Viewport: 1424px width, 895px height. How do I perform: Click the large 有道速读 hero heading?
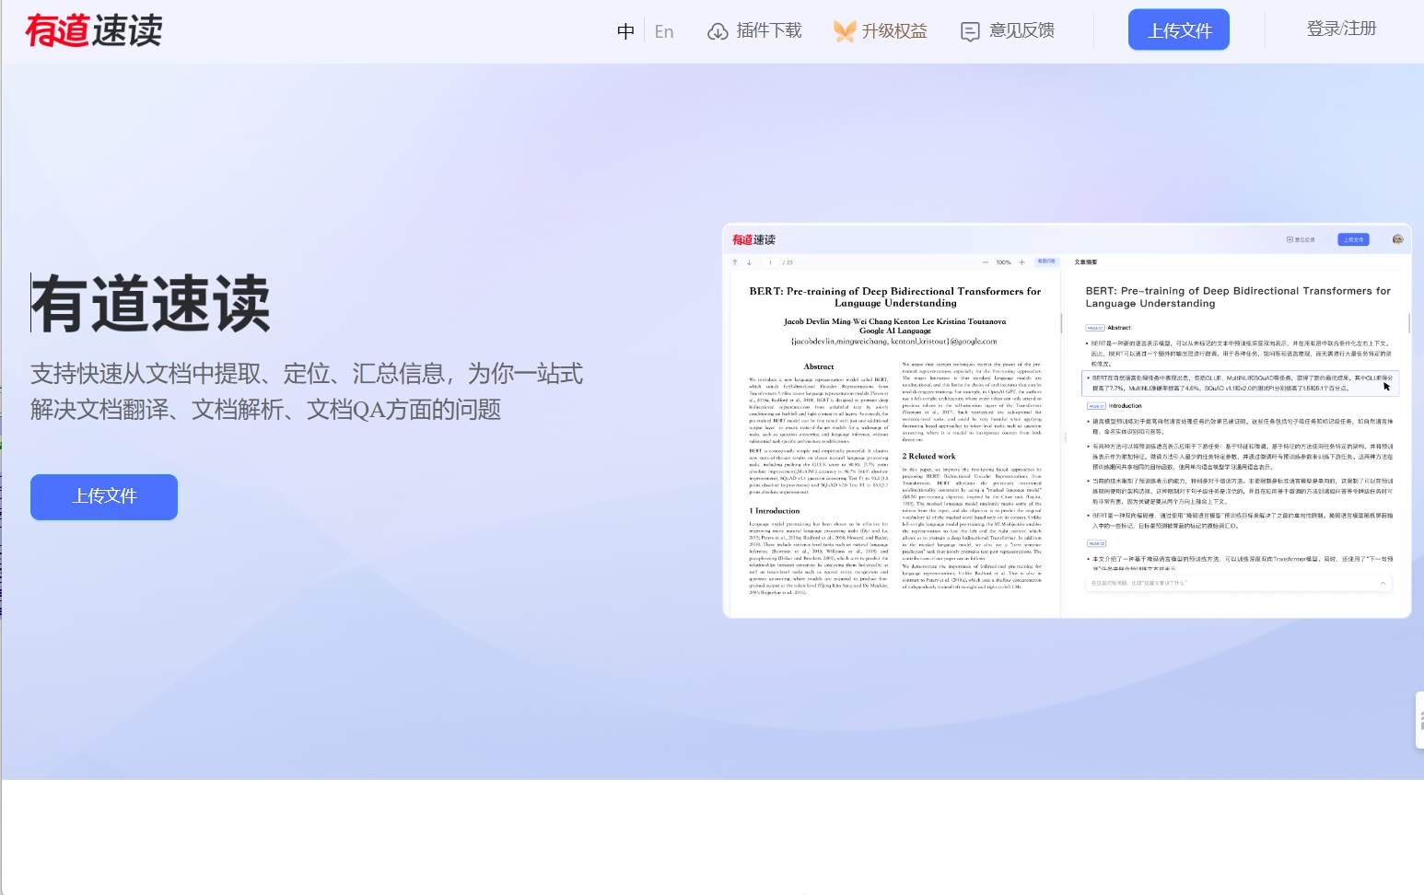click(x=151, y=303)
